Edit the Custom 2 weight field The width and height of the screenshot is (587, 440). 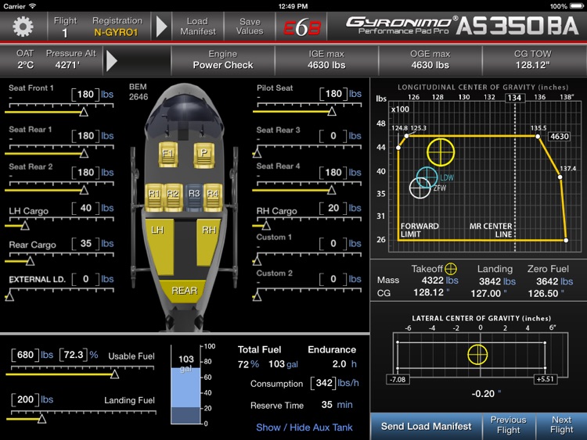tap(333, 279)
